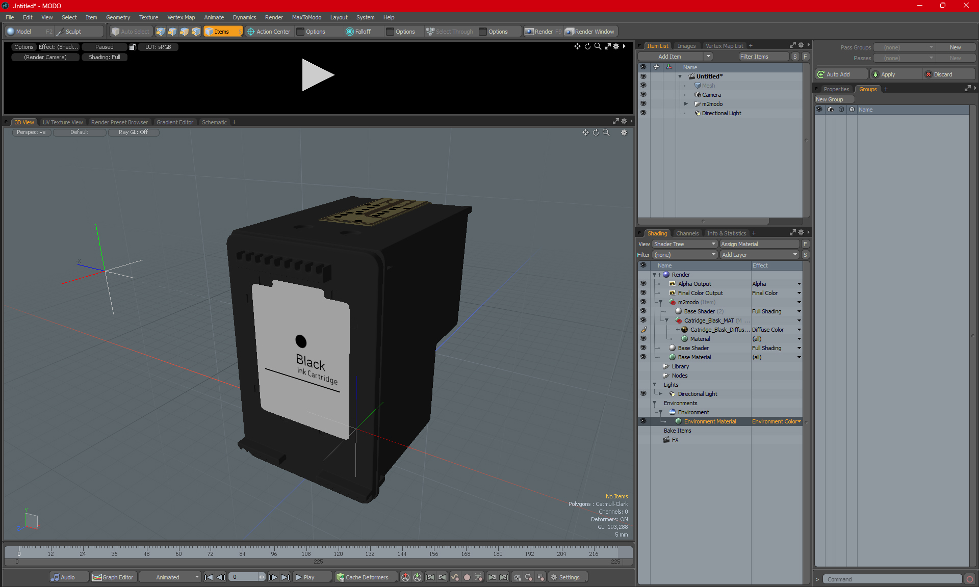Click the 3D viewport pan icon
Screen dimensions: 979x587
click(585, 132)
